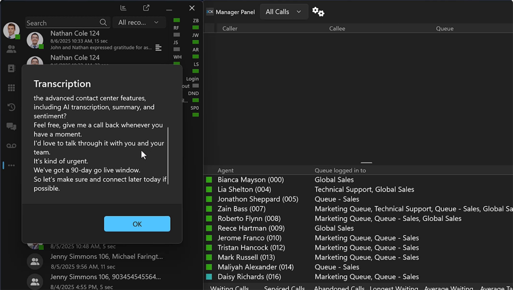Open the chat messages sidebar icon
The image size is (513, 290).
pos(11,127)
